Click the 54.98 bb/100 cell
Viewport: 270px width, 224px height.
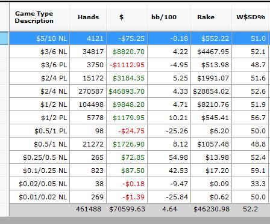coord(169,157)
